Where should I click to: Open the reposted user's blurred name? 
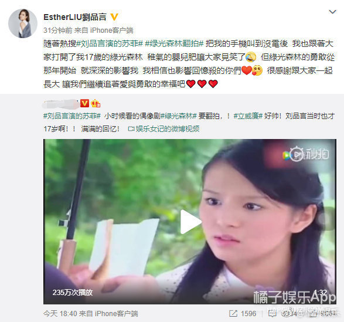60,103
